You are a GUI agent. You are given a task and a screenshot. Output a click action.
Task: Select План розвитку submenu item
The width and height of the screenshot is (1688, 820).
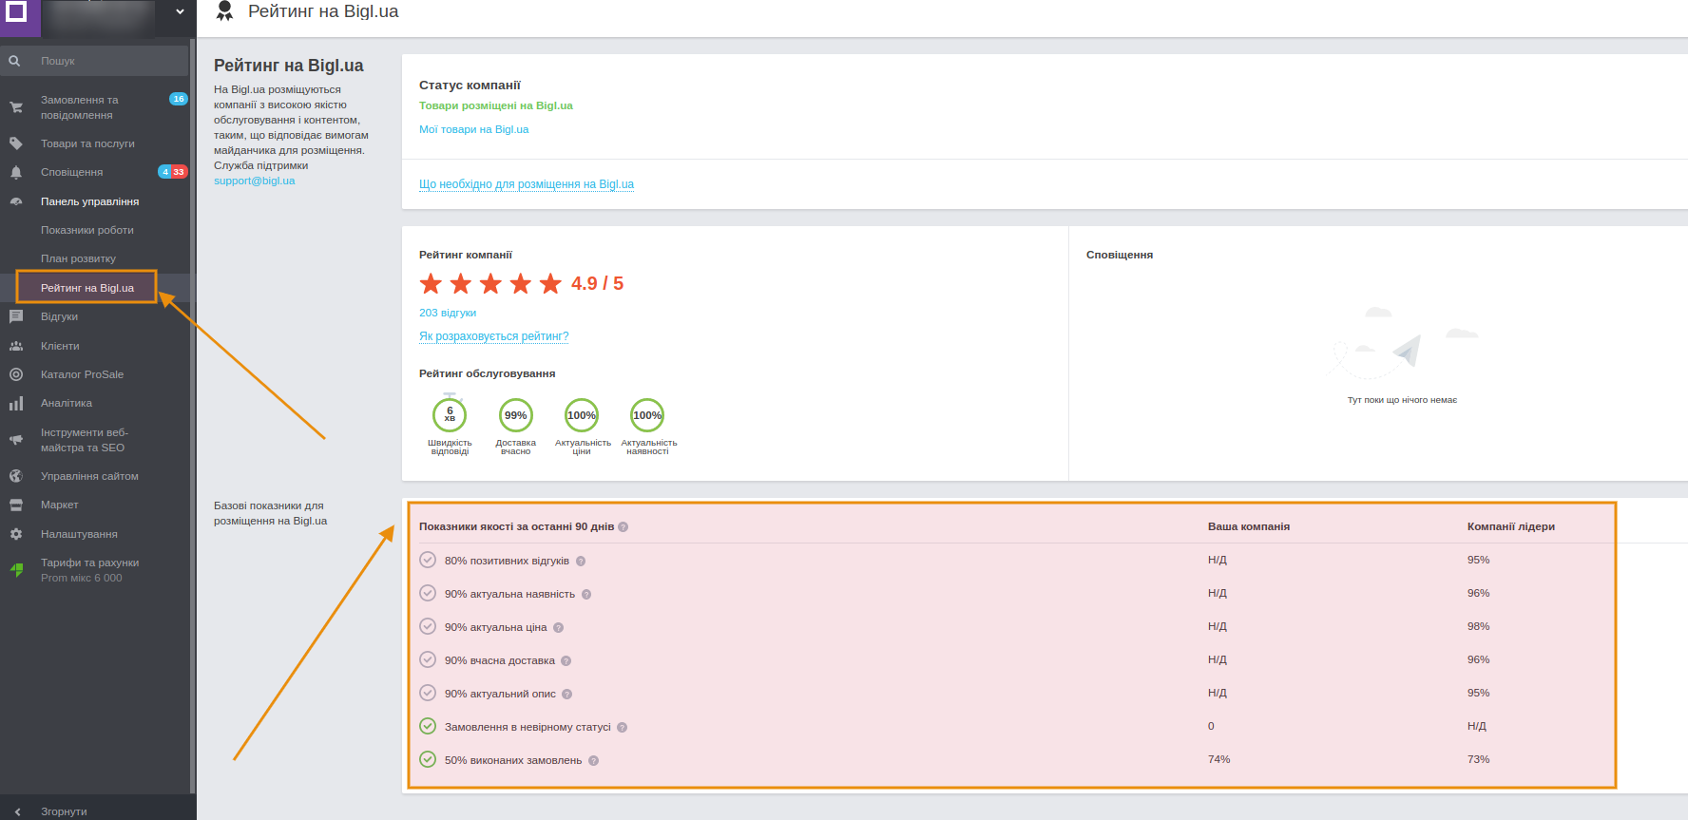(78, 258)
